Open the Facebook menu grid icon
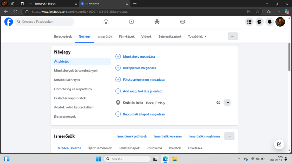The image size is (292, 164). (249, 22)
